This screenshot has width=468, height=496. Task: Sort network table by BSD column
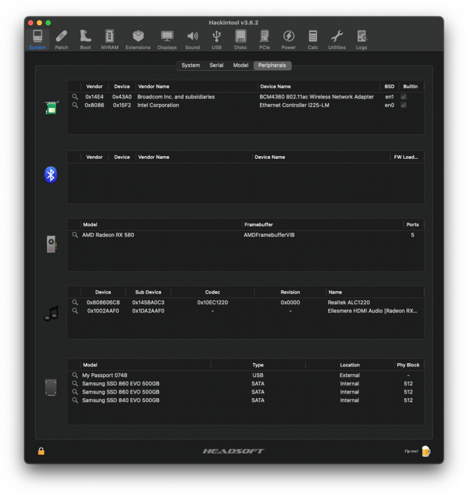(x=389, y=87)
